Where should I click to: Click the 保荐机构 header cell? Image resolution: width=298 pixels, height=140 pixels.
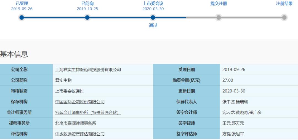pyautogui.click(x=26, y=102)
